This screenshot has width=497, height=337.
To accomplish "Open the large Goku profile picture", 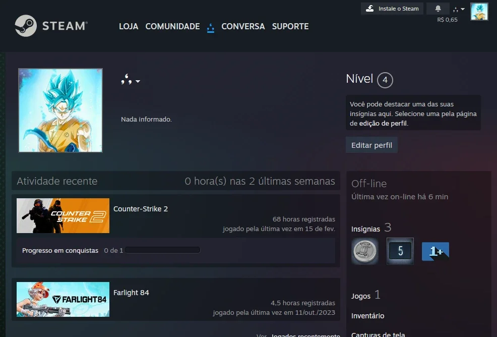I will [x=60, y=110].
